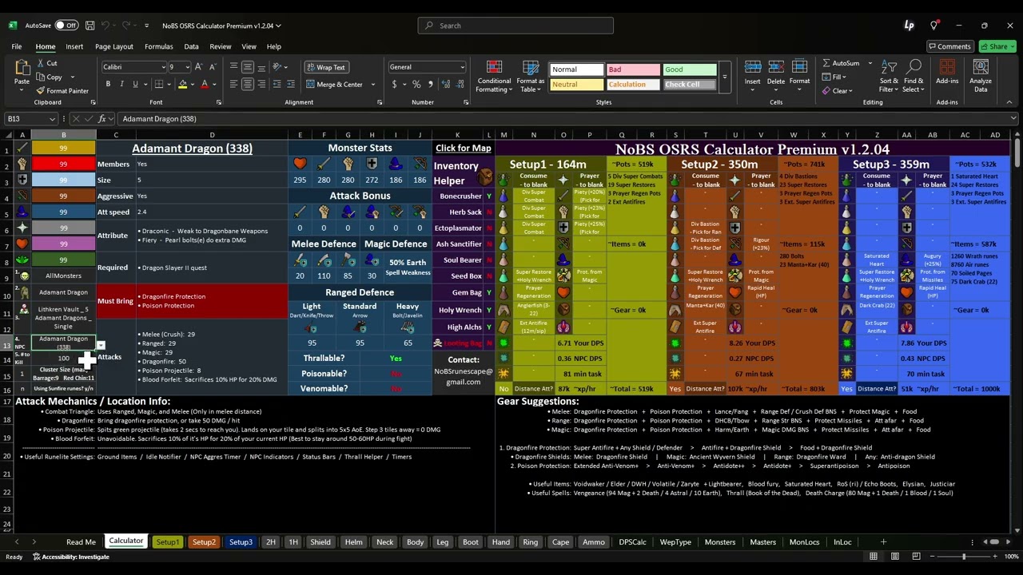Apply the 'Good' green cell style swatch
This screenshot has width=1023, height=575.
click(x=690, y=69)
